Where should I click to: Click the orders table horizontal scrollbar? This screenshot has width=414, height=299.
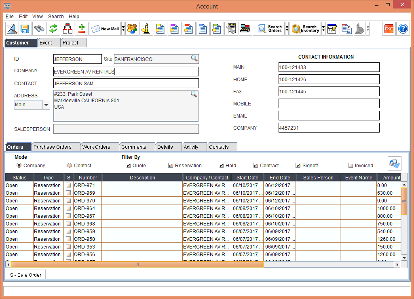pos(137,265)
